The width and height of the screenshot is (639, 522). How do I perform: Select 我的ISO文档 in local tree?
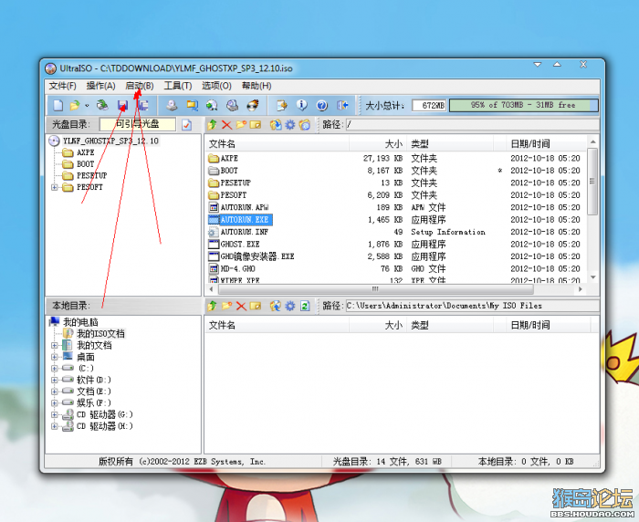(100, 334)
